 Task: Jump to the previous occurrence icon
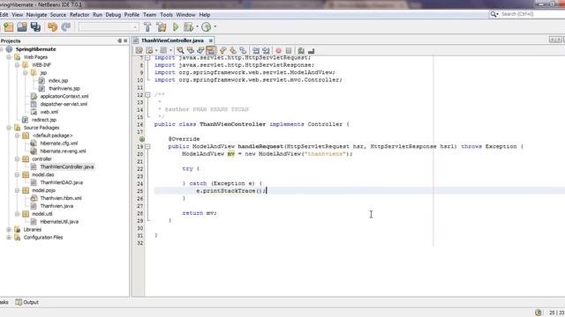pos(191,51)
